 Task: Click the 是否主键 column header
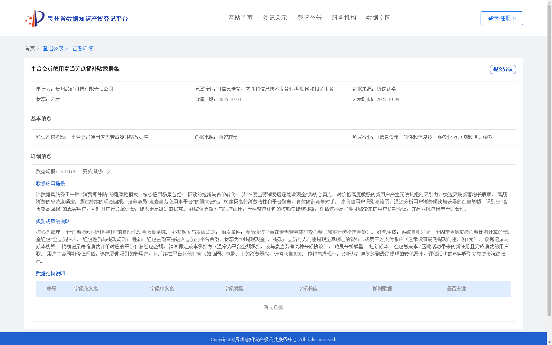tap(456, 289)
